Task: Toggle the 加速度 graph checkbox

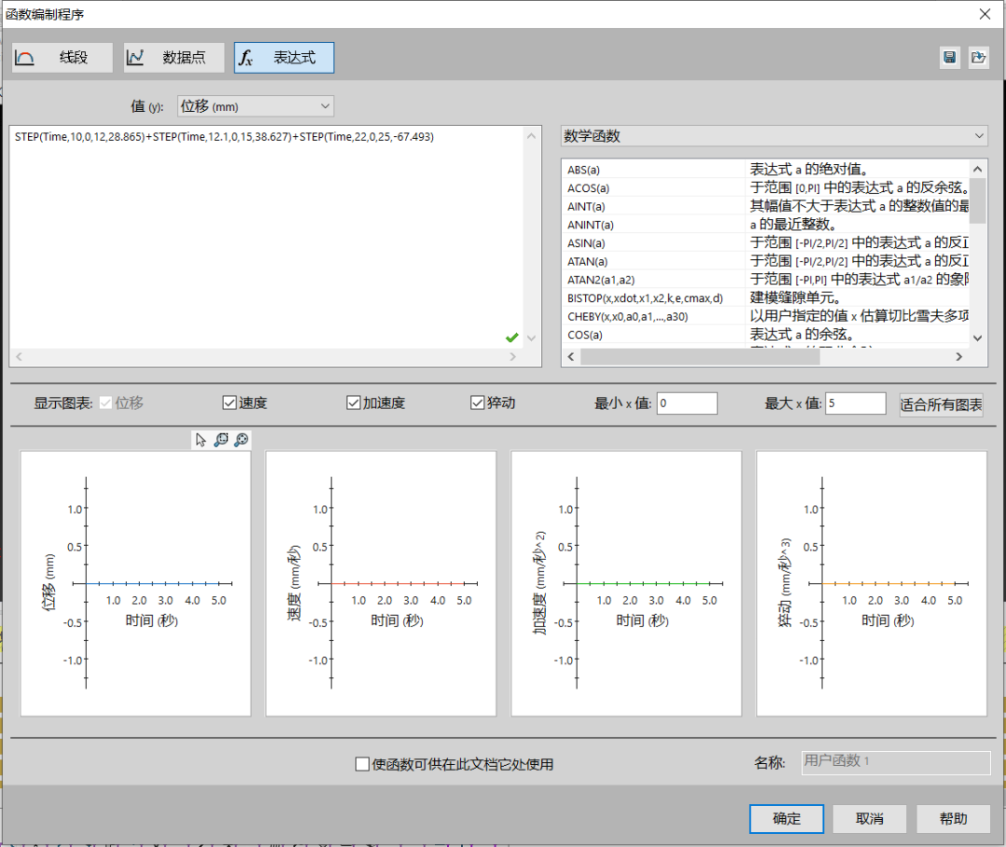Action: 353,403
